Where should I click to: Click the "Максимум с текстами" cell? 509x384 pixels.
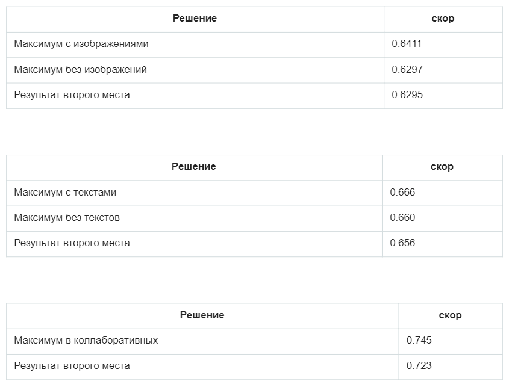point(65,193)
